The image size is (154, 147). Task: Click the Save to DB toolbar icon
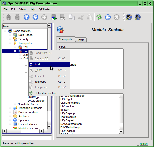coord(17,17)
